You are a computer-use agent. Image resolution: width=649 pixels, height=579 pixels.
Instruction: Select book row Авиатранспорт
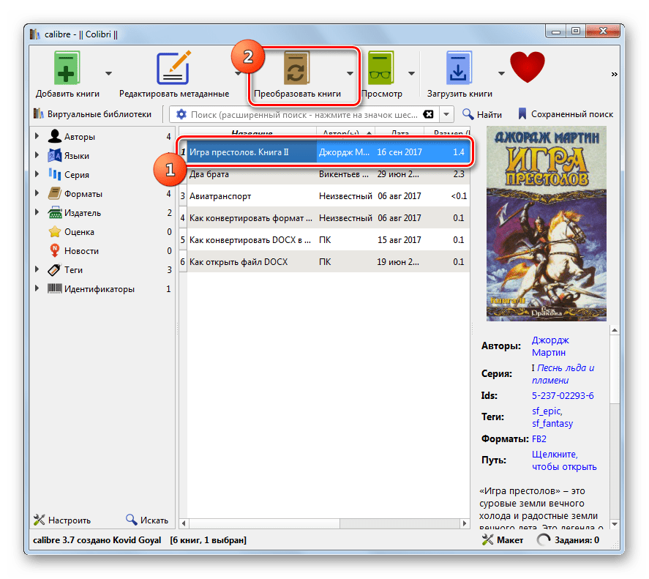point(325,196)
